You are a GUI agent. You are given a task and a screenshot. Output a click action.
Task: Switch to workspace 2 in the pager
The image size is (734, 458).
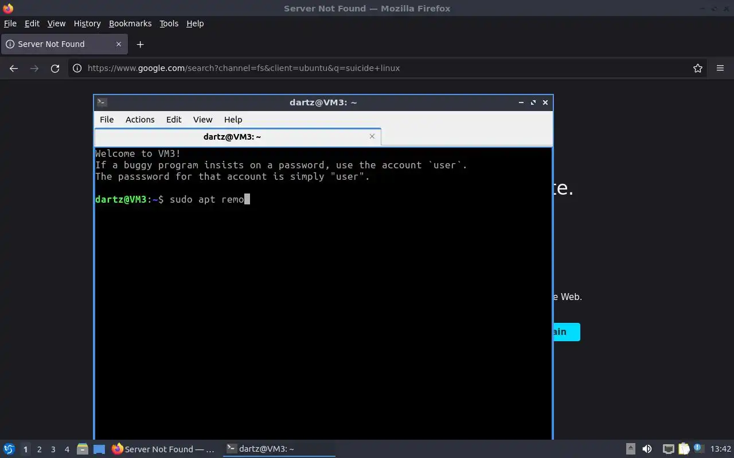(x=39, y=449)
